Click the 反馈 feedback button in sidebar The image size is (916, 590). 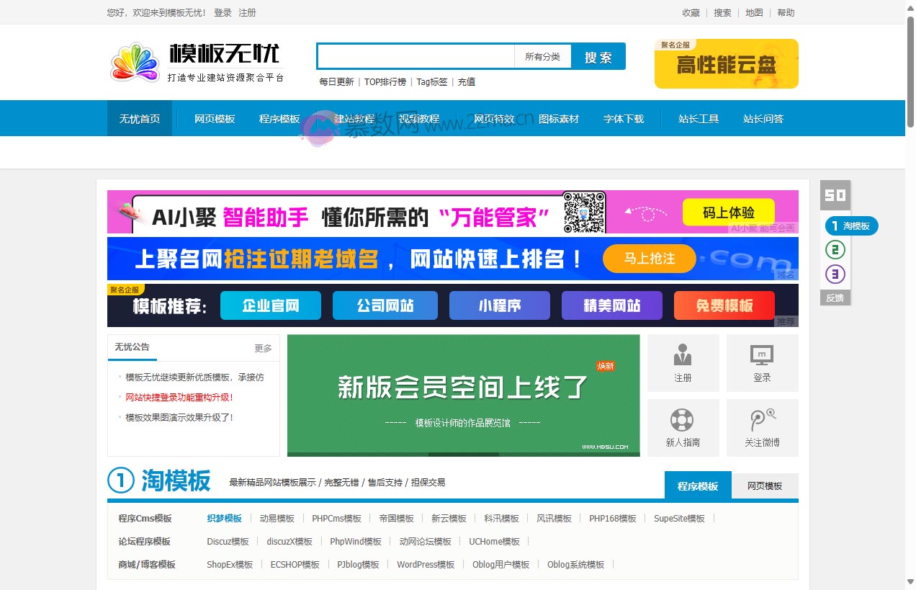[x=835, y=297]
